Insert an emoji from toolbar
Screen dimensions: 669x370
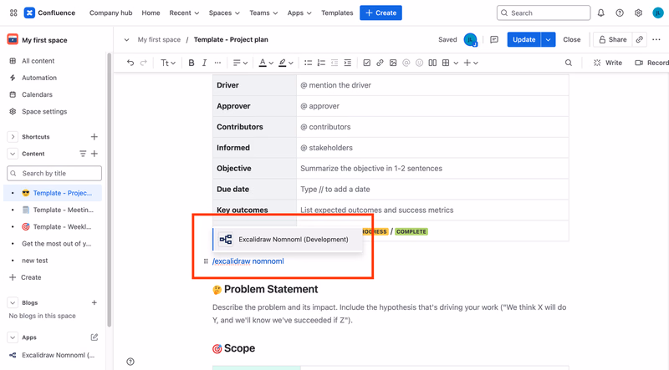420,63
